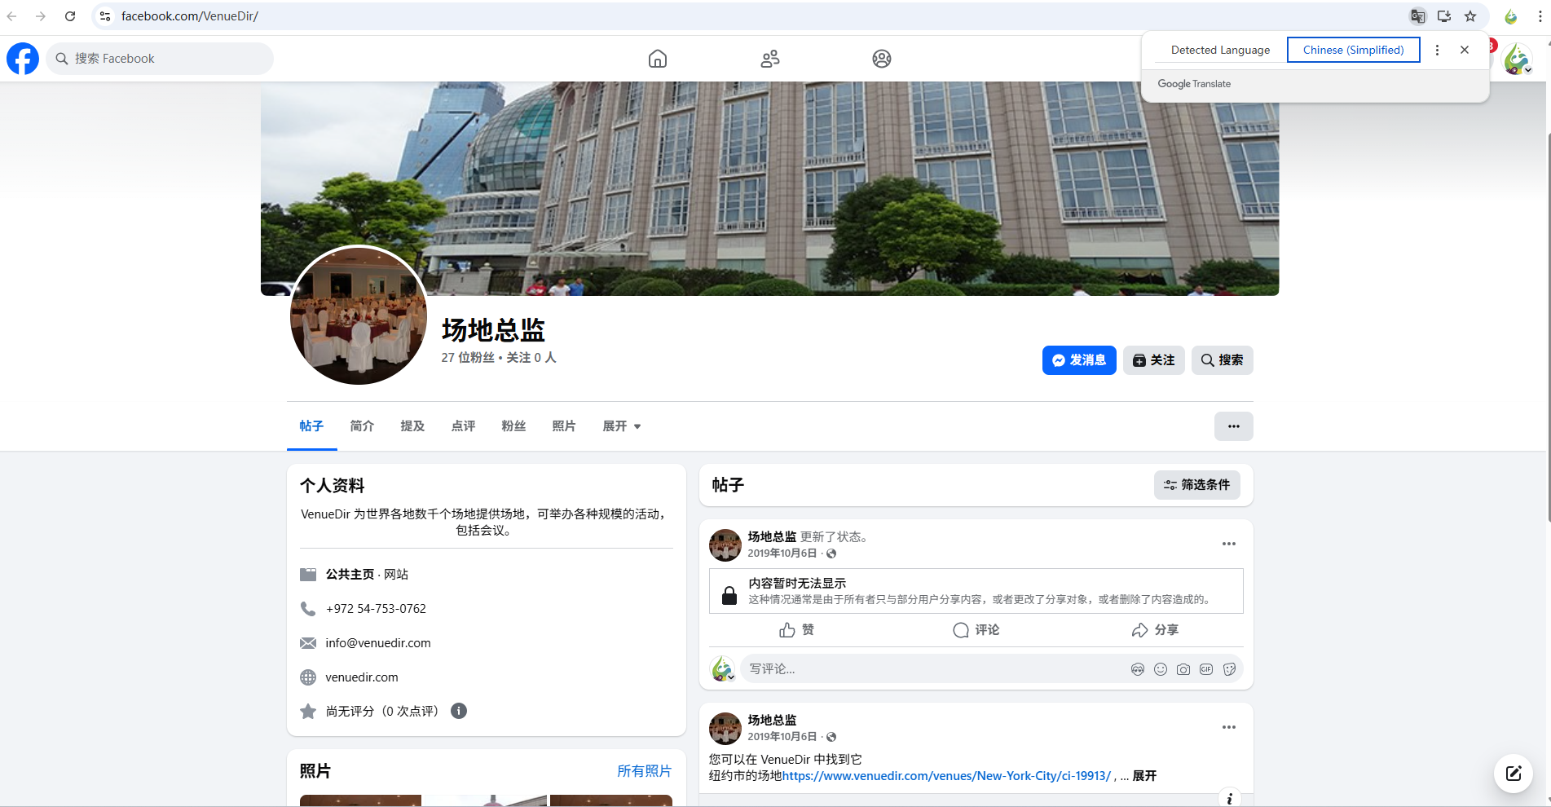
Task: Open the venuedir.com website link
Action: [362, 677]
